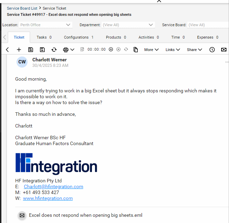The height and width of the screenshot is (223, 229).
Task: Save the ticket with the floppy disk icon
Action: 31,50
